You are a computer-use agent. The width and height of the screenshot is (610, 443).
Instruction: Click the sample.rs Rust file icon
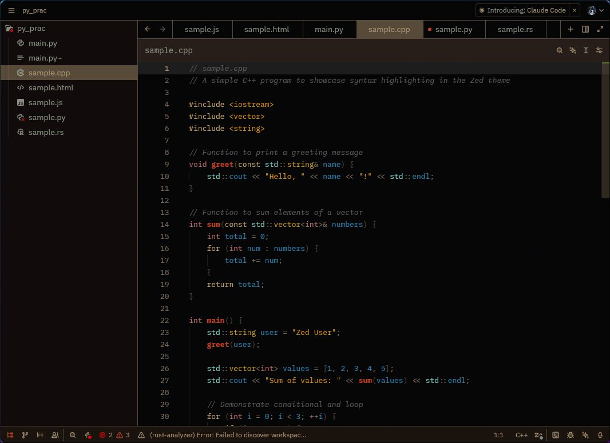tap(21, 132)
